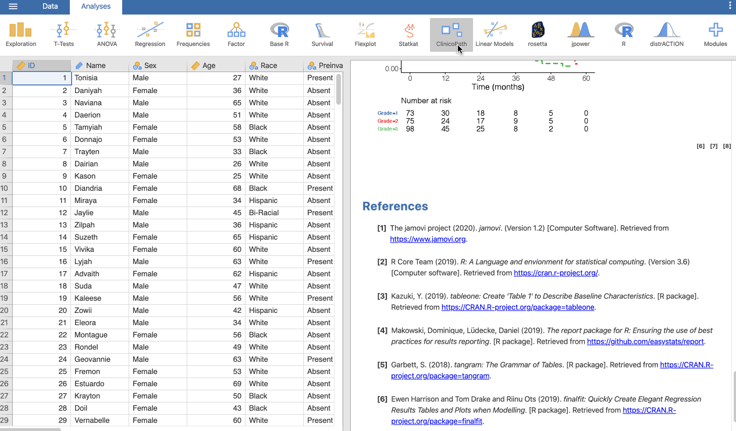Viewport: 736px width, 431px height.
Task: Open the cran.r-project.org link
Action: tap(556, 273)
